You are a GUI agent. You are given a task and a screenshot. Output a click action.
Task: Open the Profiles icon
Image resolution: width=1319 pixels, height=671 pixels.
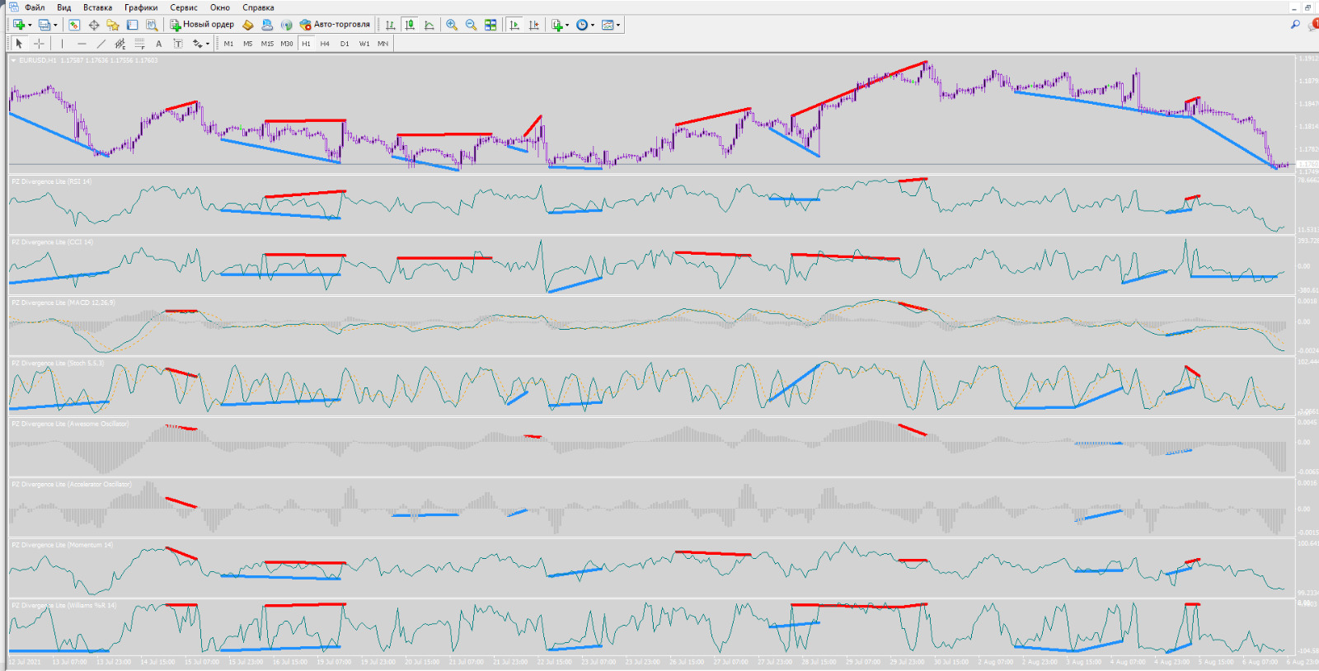pos(45,25)
